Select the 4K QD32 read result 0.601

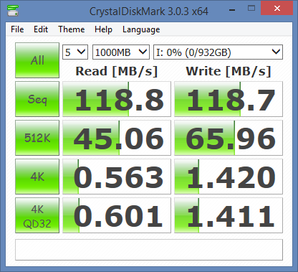pos(117,215)
